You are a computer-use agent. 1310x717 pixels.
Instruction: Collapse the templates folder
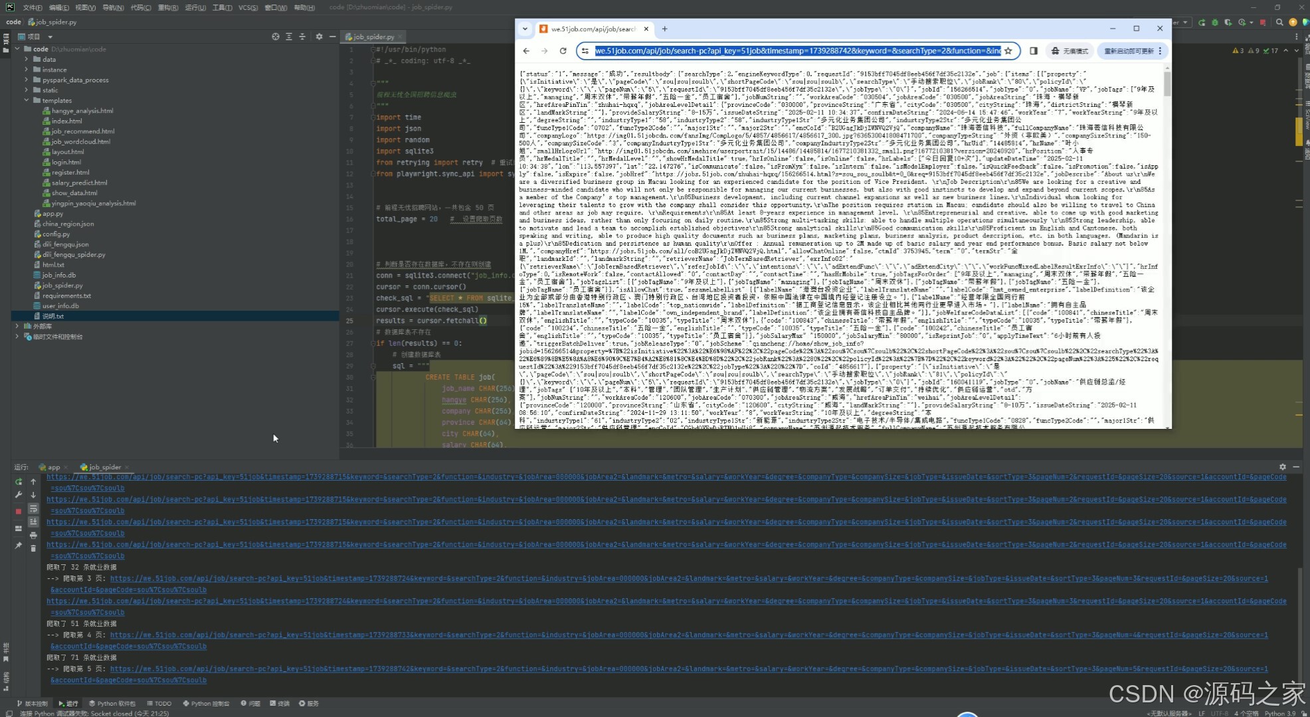coord(27,100)
